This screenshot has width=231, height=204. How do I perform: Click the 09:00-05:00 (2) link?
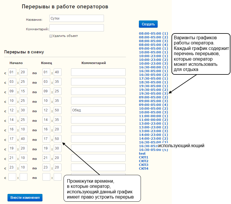(154, 97)
